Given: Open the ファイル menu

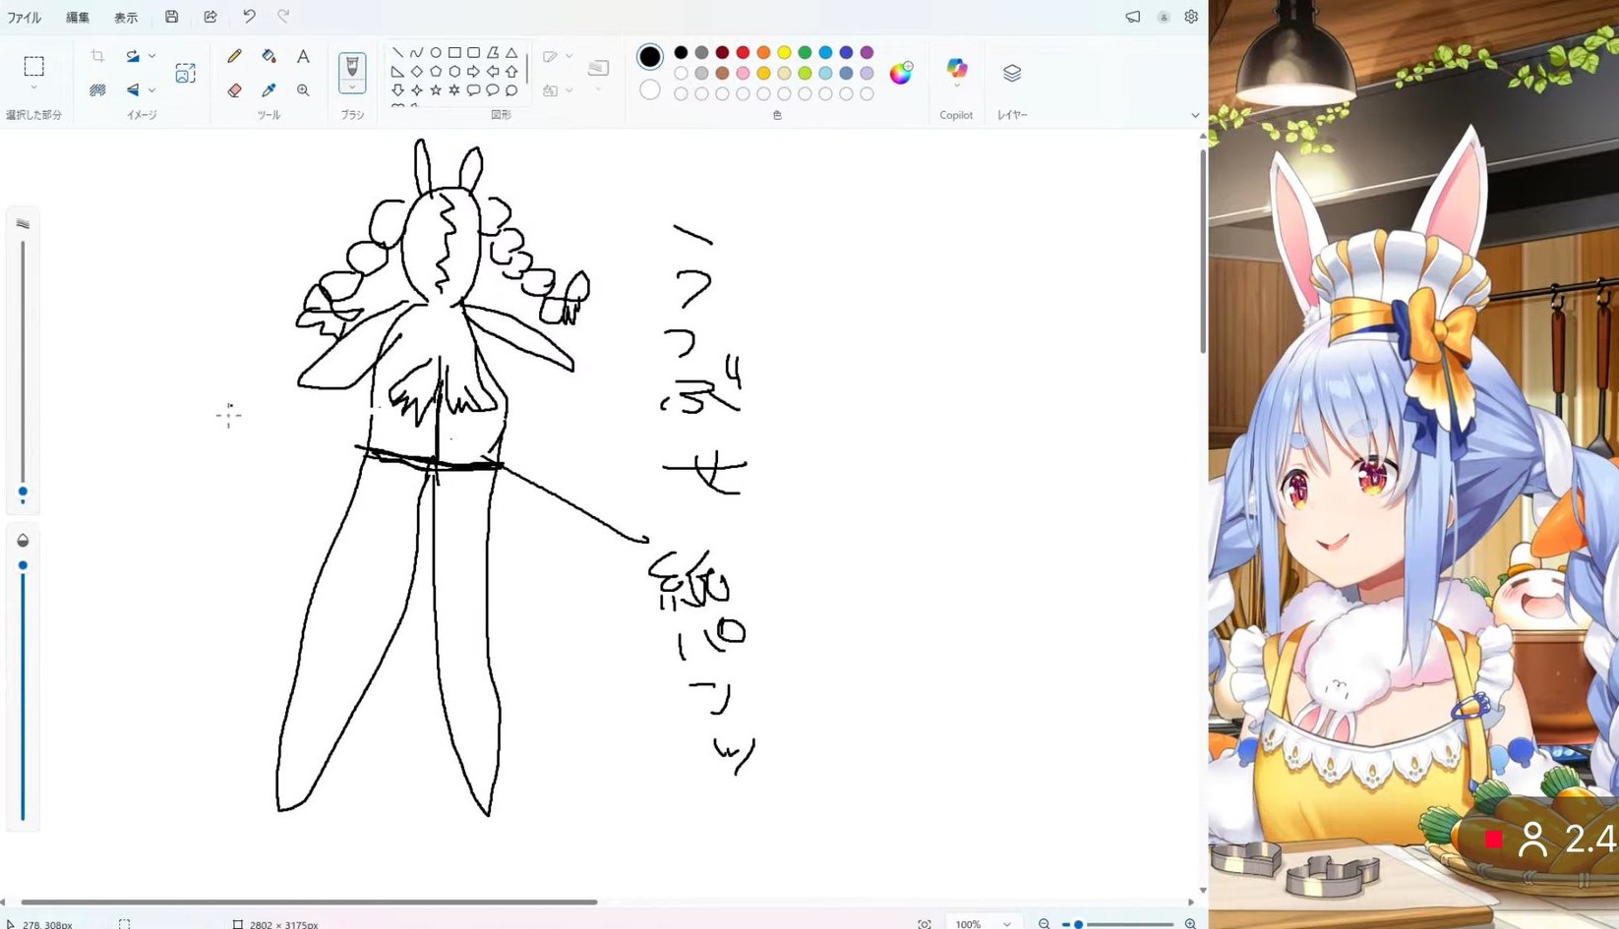Looking at the screenshot, I should click(25, 18).
